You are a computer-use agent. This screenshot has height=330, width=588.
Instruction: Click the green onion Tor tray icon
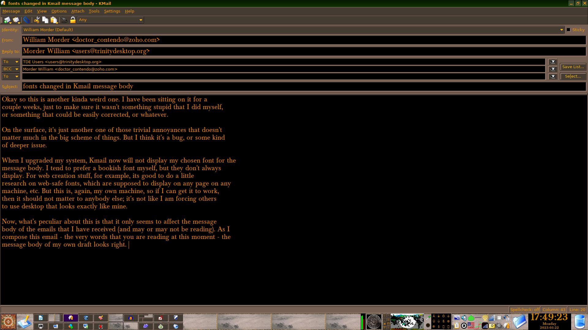click(470, 318)
